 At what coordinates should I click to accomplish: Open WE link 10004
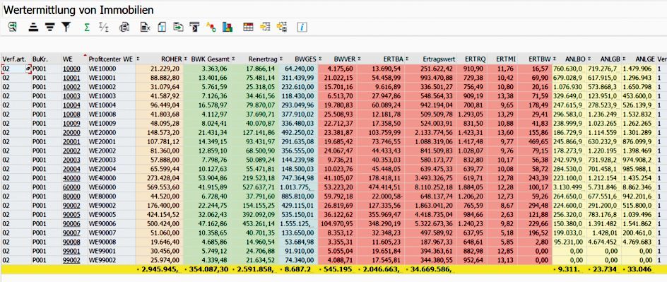click(71, 105)
